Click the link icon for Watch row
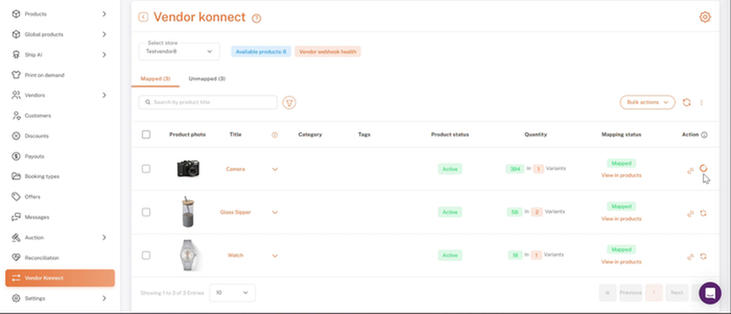The width and height of the screenshot is (731, 314). click(691, 257)
